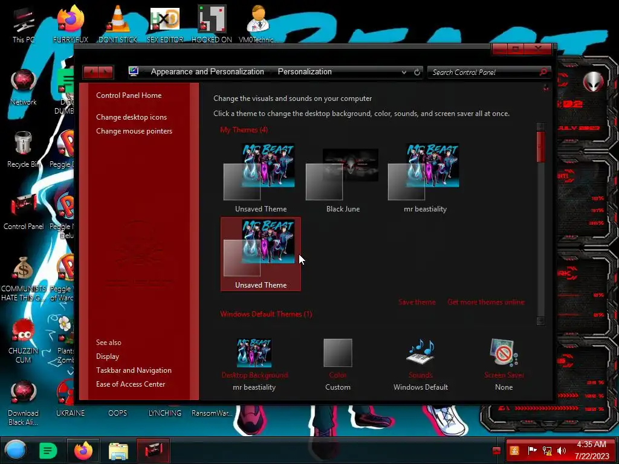This screenshot has height=464, width=619.
Task: Select the mr beastiality theme
Action: click(425, 178)
